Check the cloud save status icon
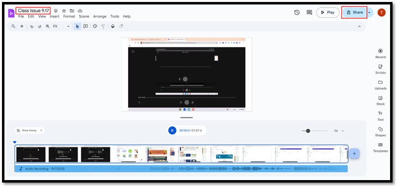 pos(80,11)
